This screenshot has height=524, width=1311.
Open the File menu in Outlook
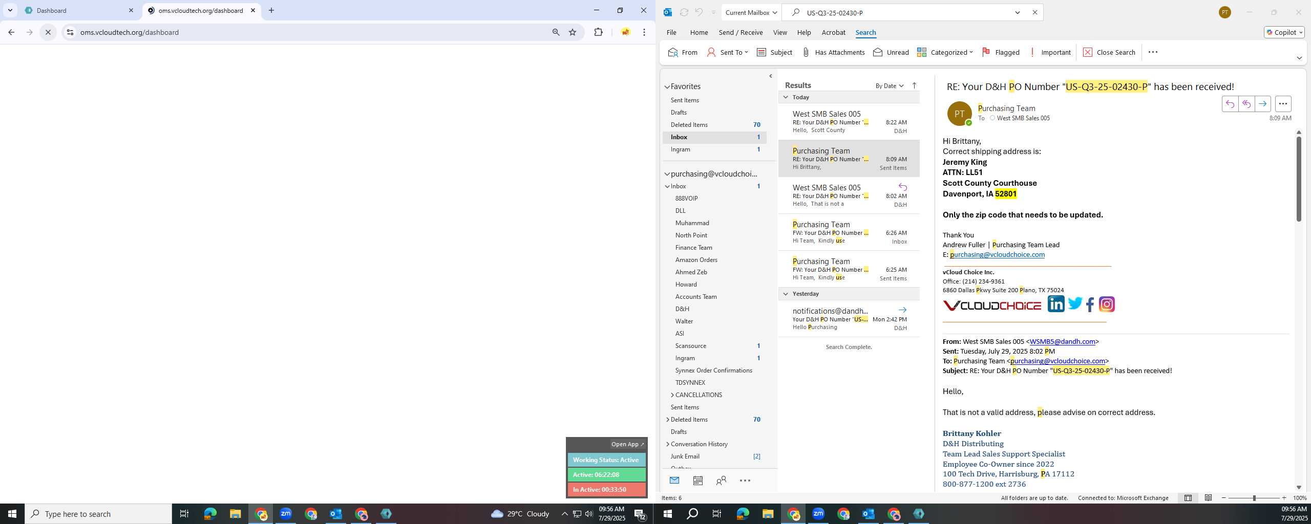click(x=671, y=32)
